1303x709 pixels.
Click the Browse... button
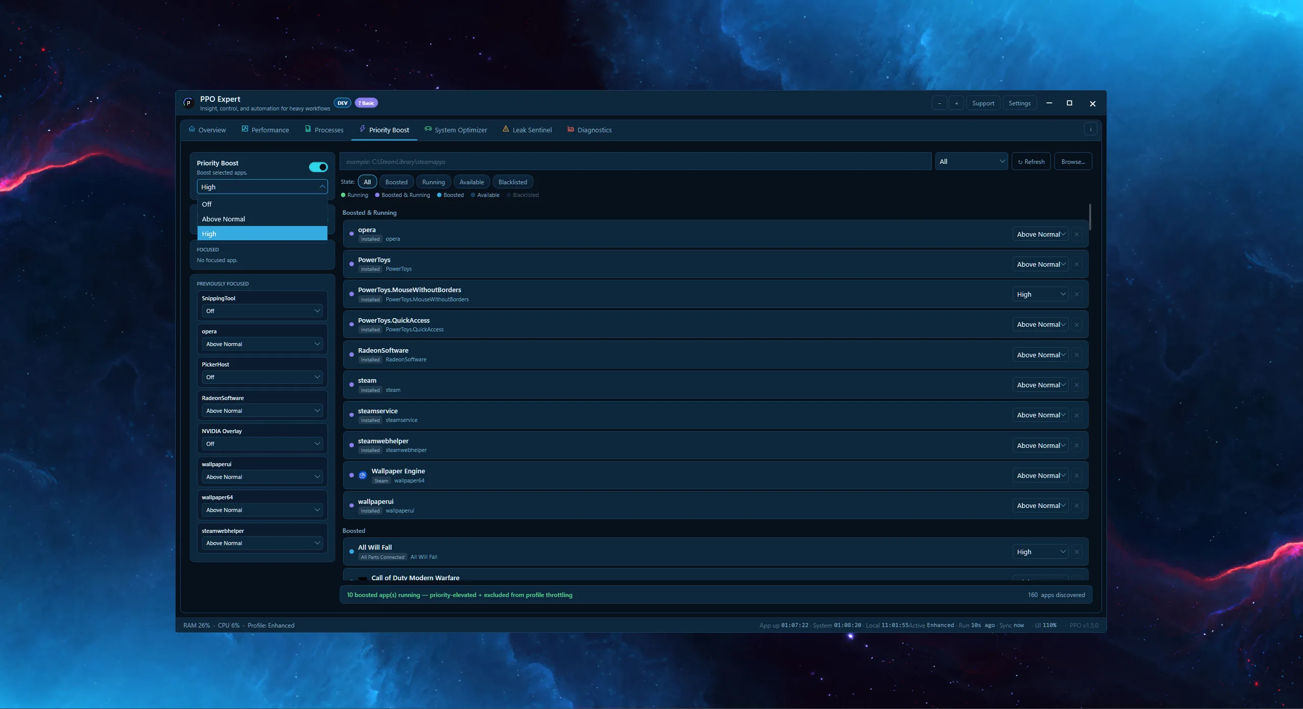[x=1073, y=161]
